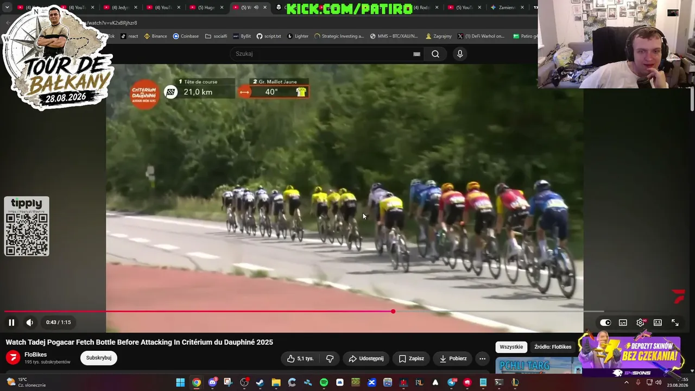Image resolution: width=695 pixels, height=391 pixels.
Task: Open Discord from the taskbar
Action: click(x=212, y=382)
